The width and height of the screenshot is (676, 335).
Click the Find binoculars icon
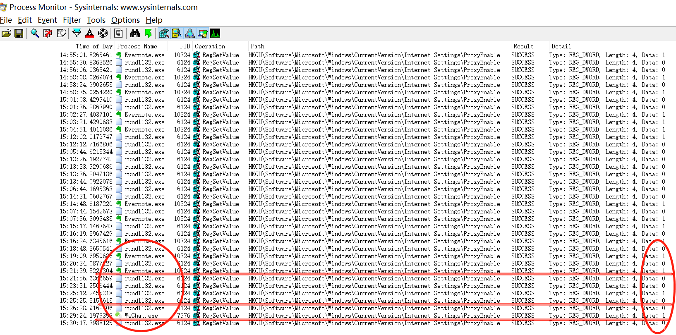point(135,33)
